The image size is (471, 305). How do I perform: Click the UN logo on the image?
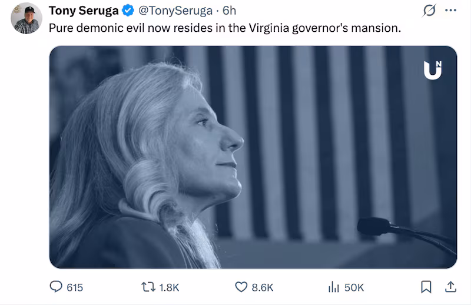[433, 69]
